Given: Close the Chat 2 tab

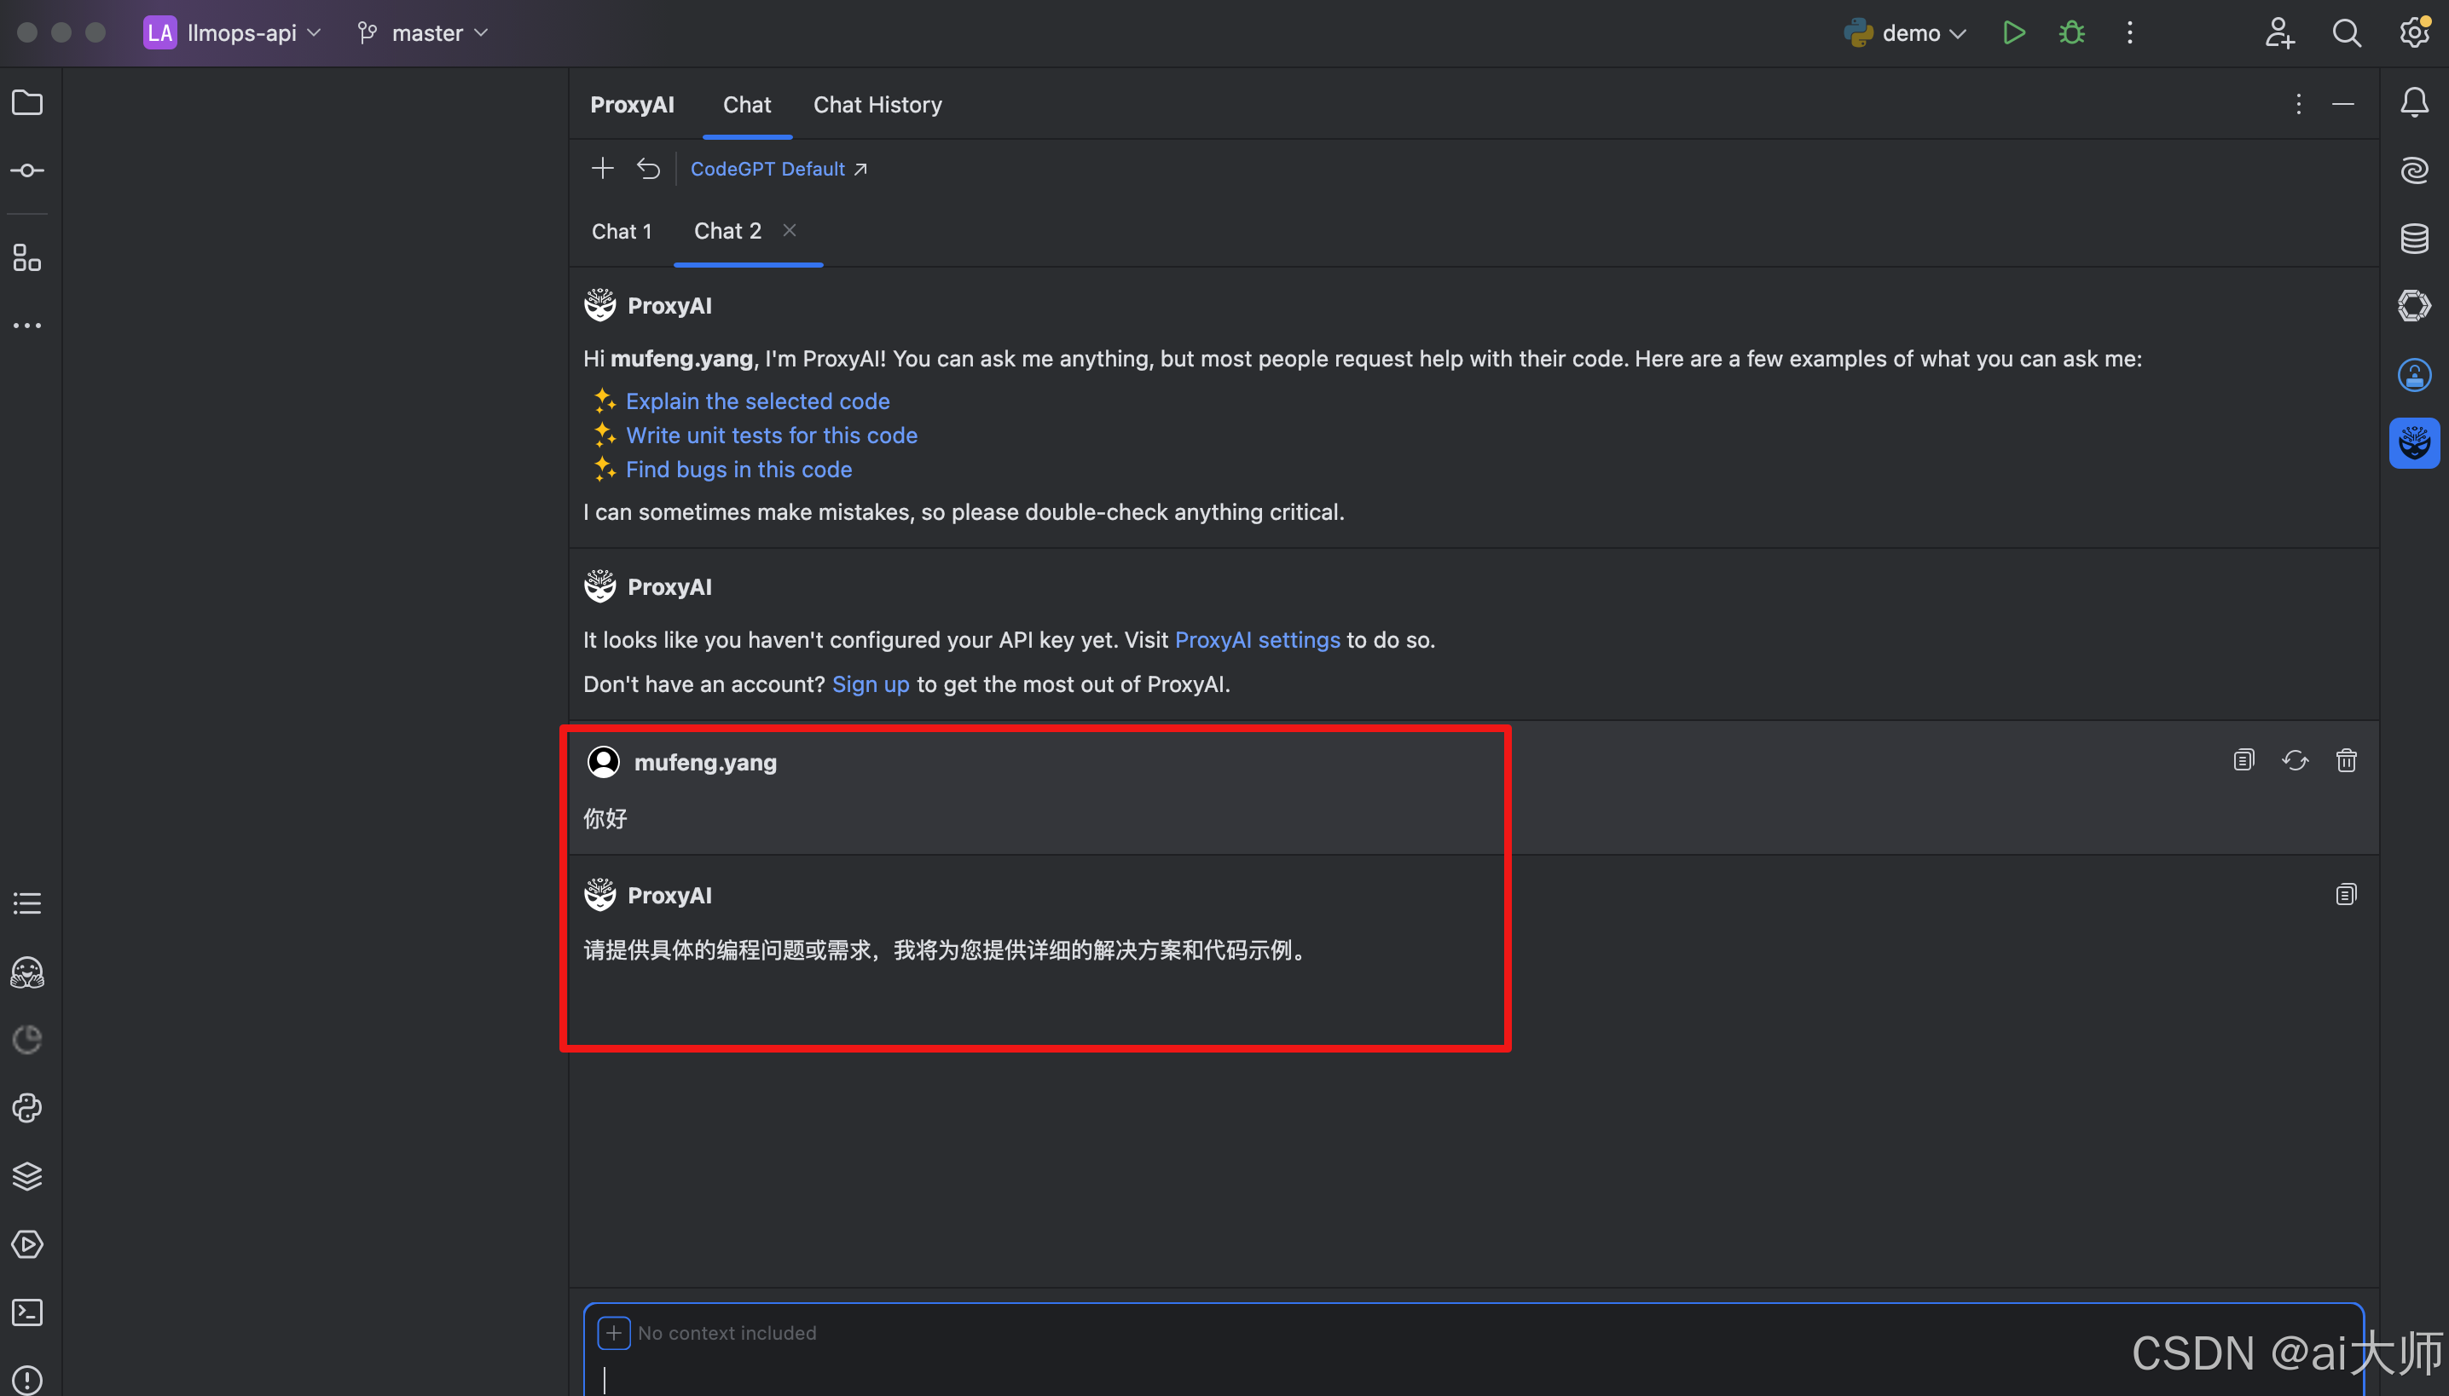Looking at the screenshot, I should click(789, 230).
